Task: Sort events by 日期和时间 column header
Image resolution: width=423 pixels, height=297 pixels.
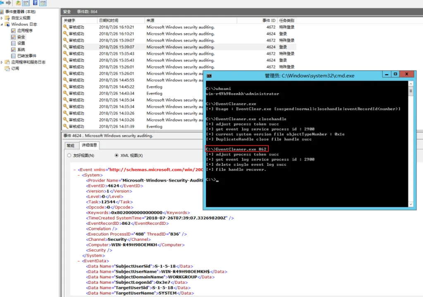Action: click(x=108, y=20)
